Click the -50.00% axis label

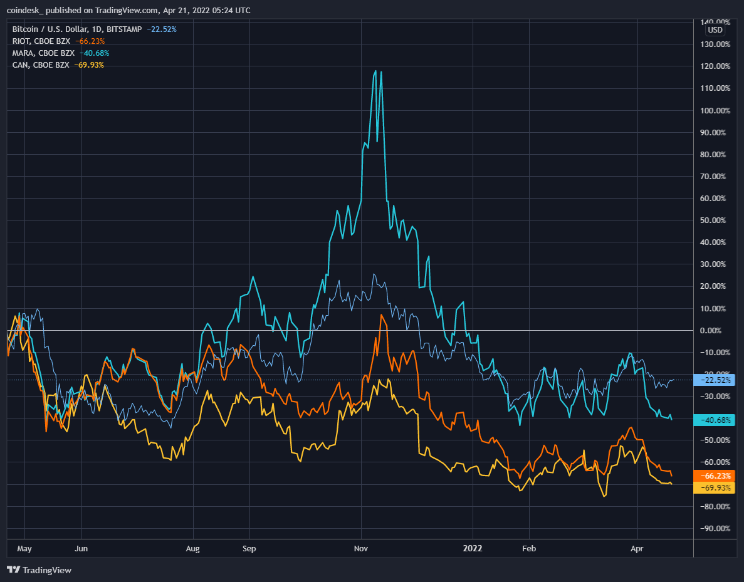tap(715, 440)
